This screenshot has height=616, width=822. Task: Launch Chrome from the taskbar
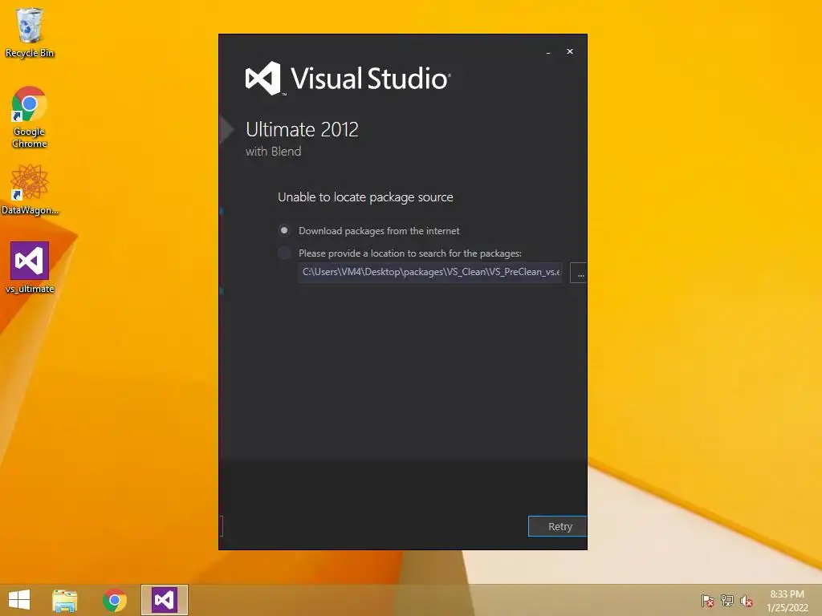[x=114, y=600]
